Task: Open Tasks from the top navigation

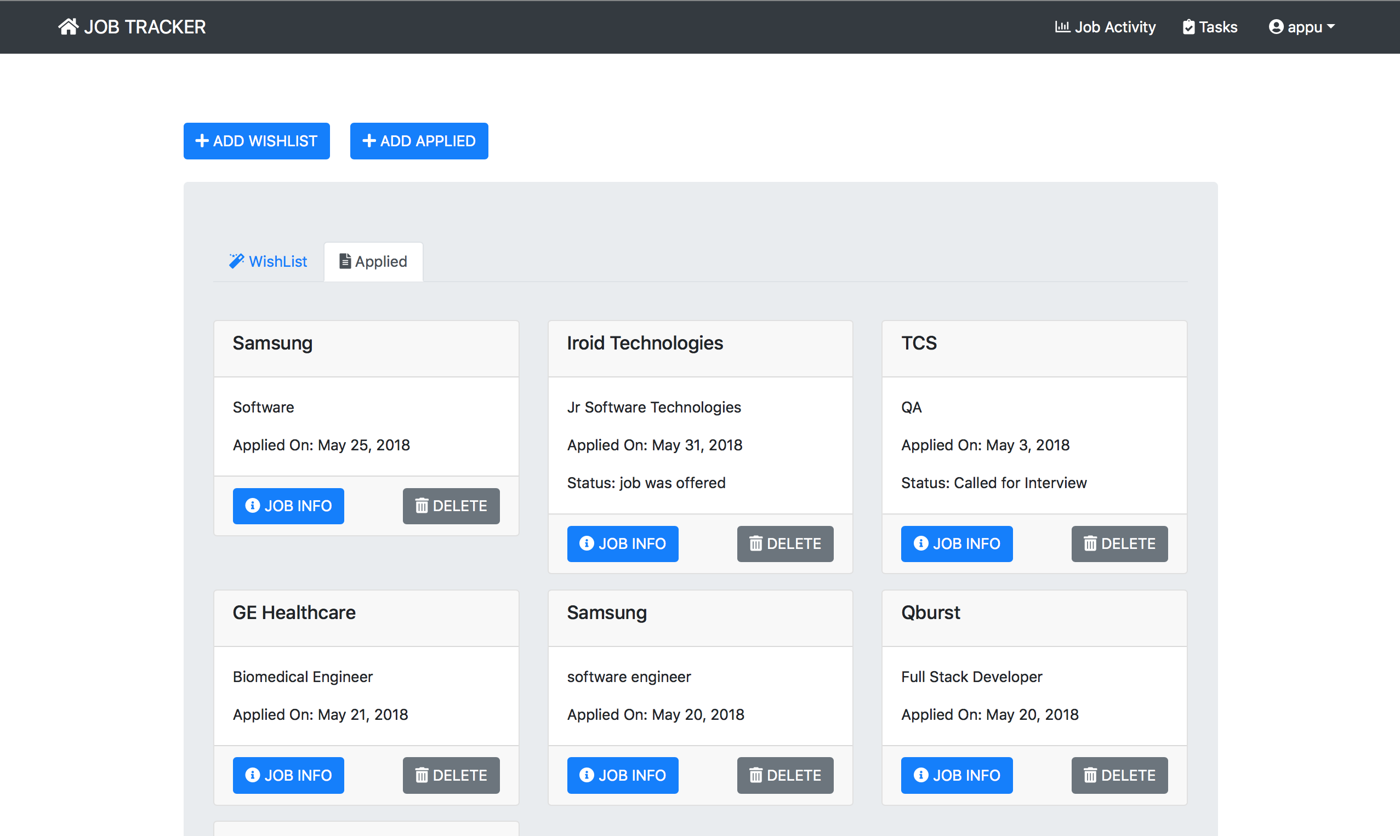Action: pos(1209,26)
